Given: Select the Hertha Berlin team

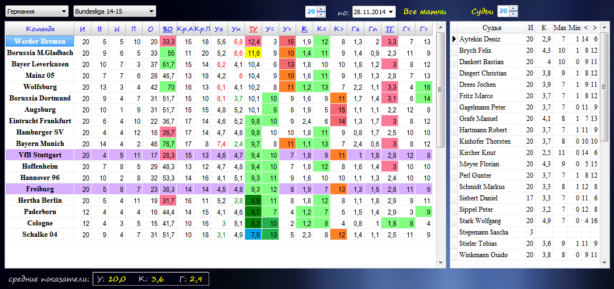Looking at the screenshot, I should (40, 200).
